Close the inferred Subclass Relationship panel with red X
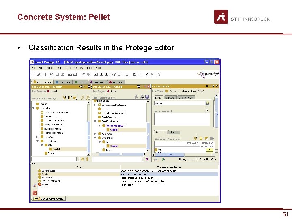 click(x=148, y=86)
